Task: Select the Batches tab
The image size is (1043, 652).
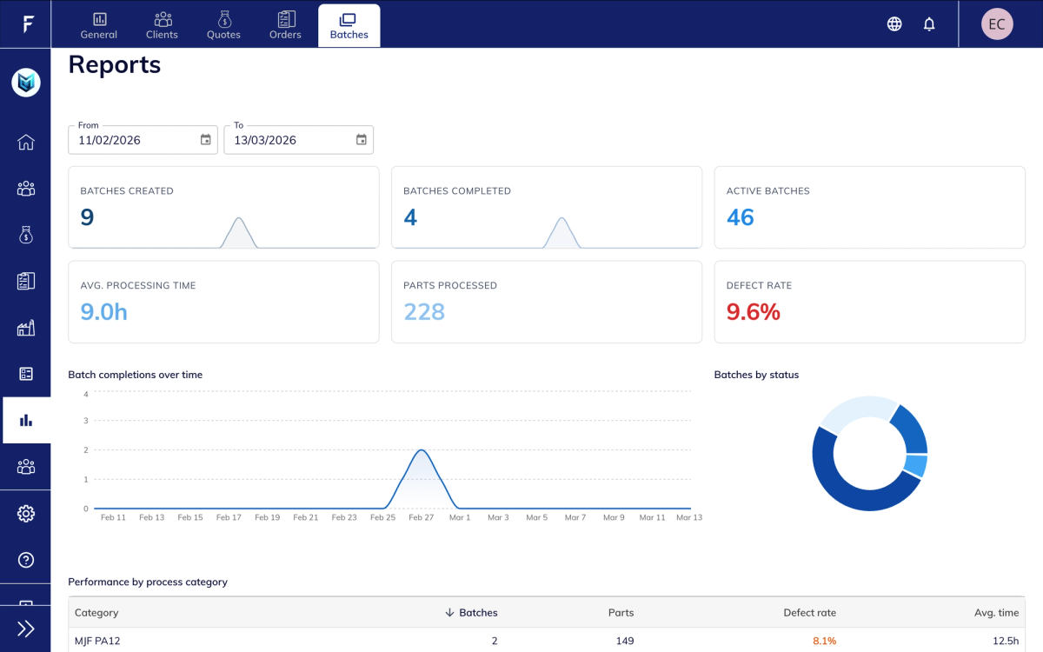Action: (x=349, y=25)
